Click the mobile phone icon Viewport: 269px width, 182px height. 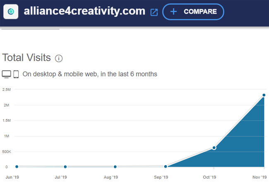16,74
